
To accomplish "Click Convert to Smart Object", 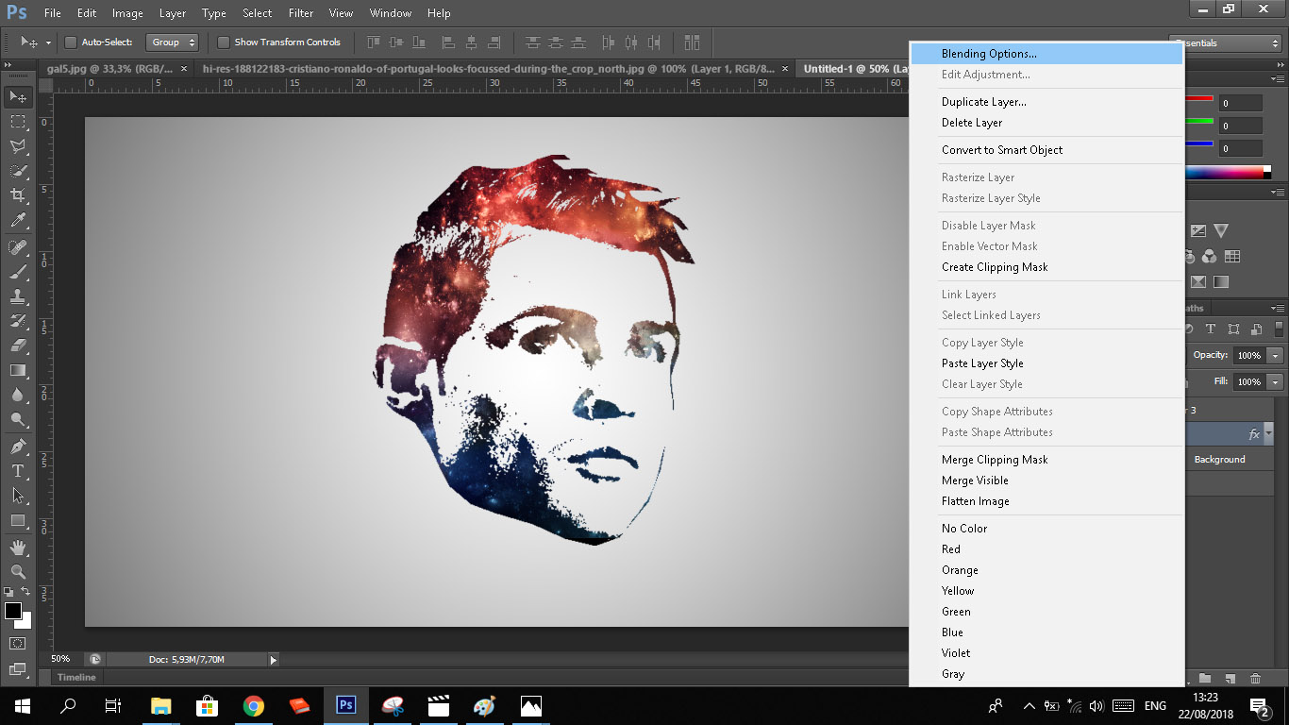I will pyautogui.click(x=1002, y=150).
